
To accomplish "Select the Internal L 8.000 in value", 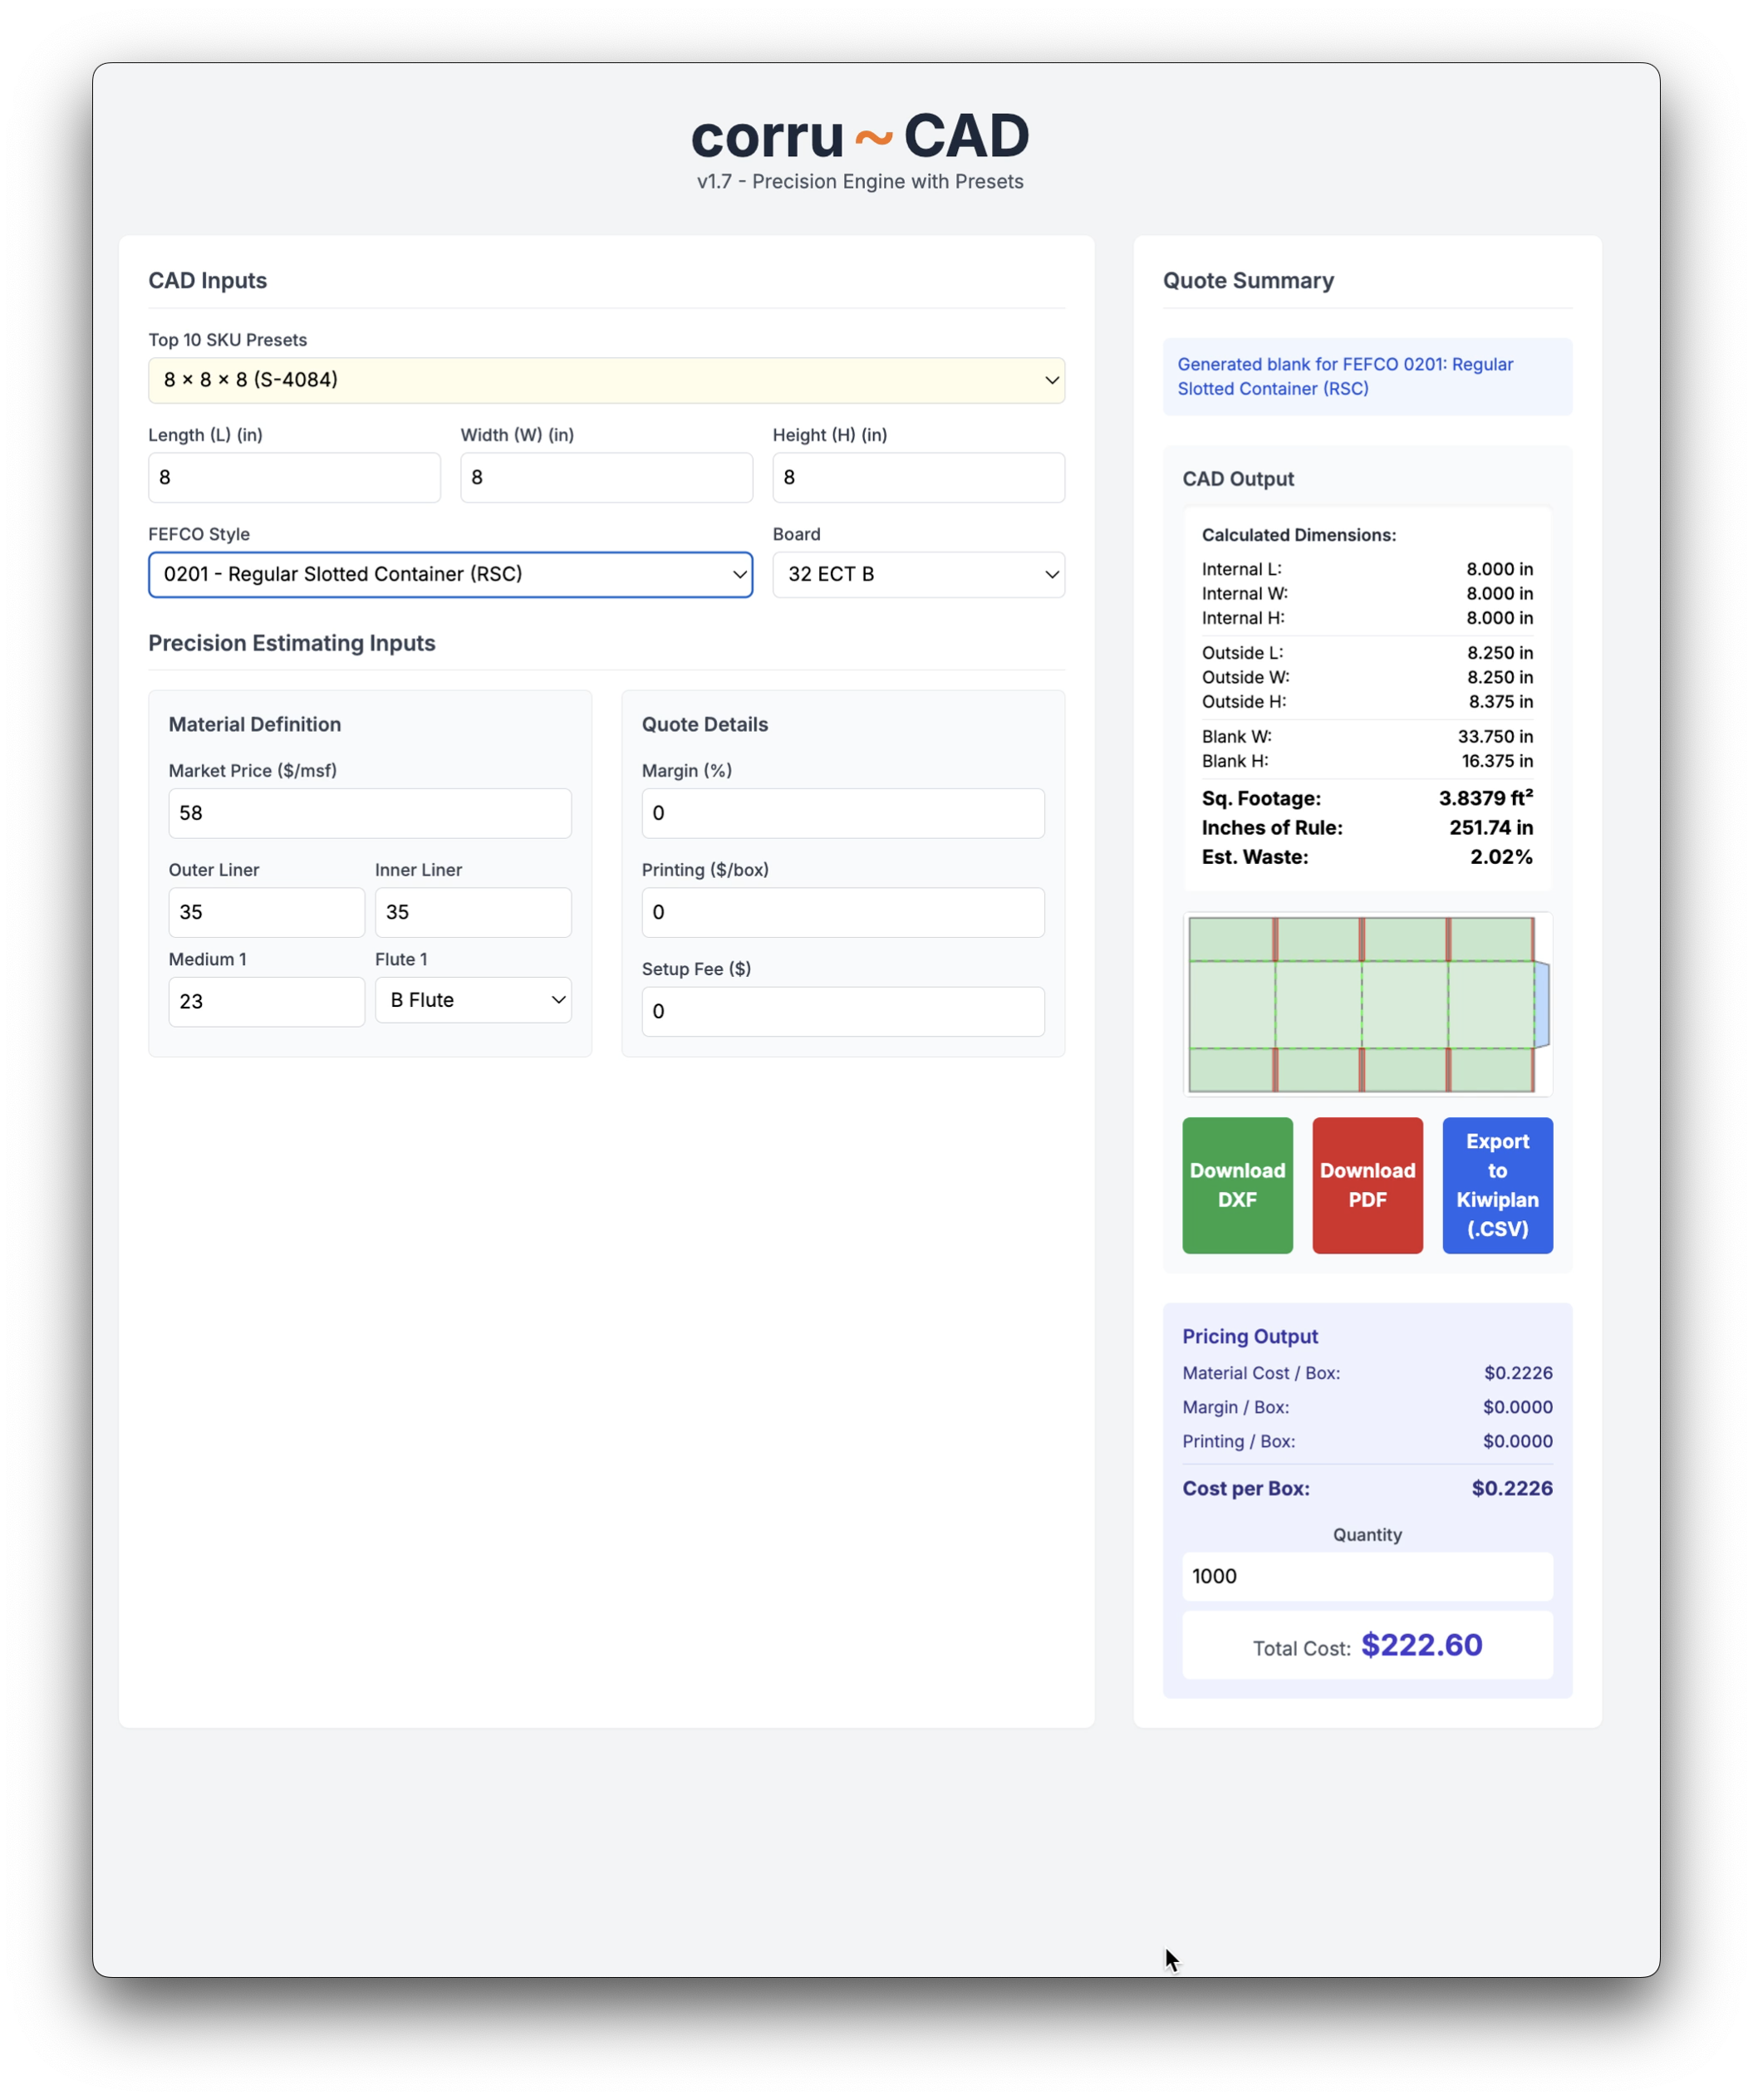I will tap(1499, 569).
